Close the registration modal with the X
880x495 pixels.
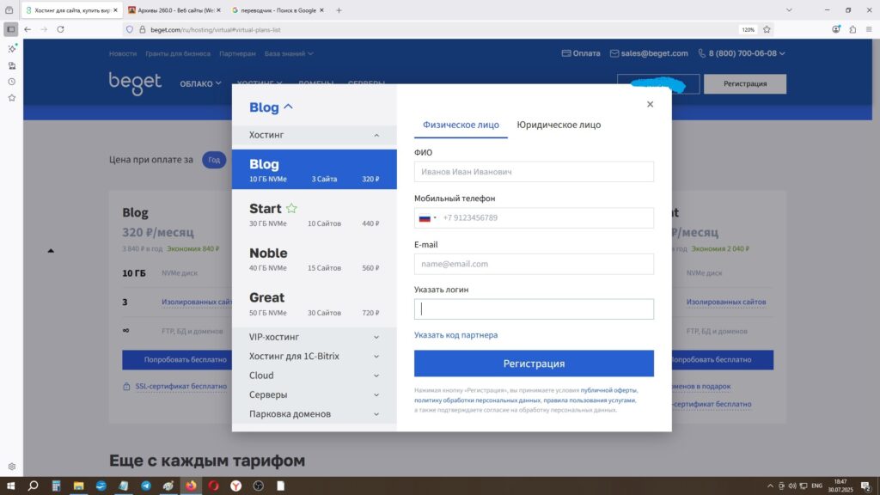tap(650, 104)
